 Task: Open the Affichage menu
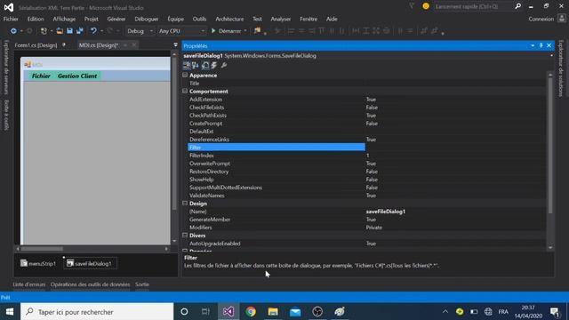coord(64,19)
